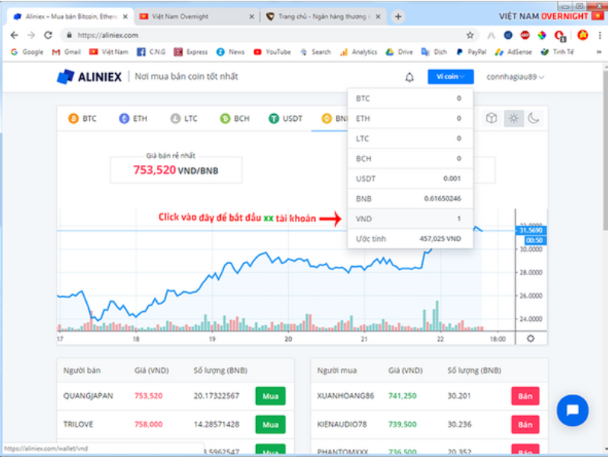
Task: Click Bán button for XUANHOANG86
Action: pyautogui.click(x=525, y=396)
